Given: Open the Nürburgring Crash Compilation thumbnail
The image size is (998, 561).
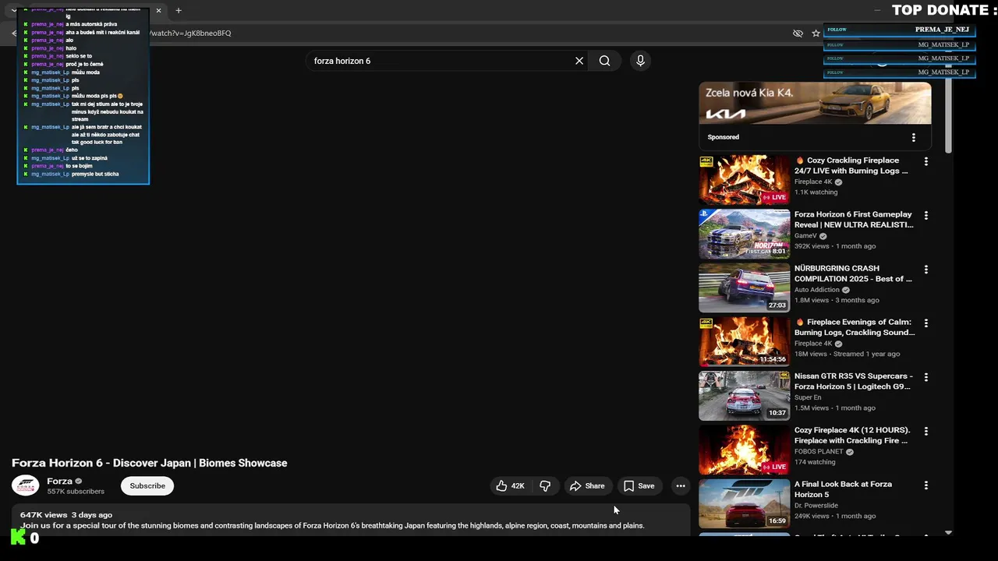Looking at the screenshot, I should (x=745, y=288).
